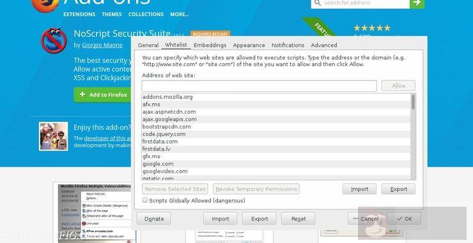Click the whitelist scrollbar thumb
This screenshot has width=473, height=243.
[413, 102]
